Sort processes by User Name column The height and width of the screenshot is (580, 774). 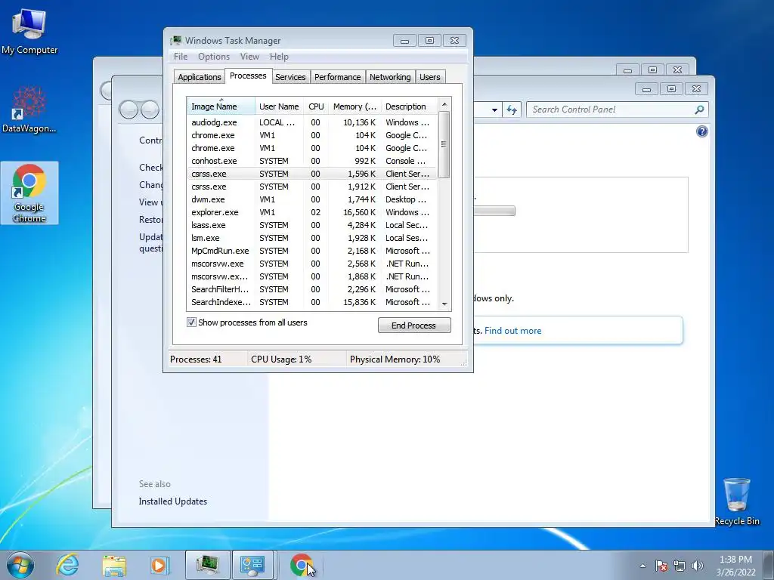tap(279, 106)
